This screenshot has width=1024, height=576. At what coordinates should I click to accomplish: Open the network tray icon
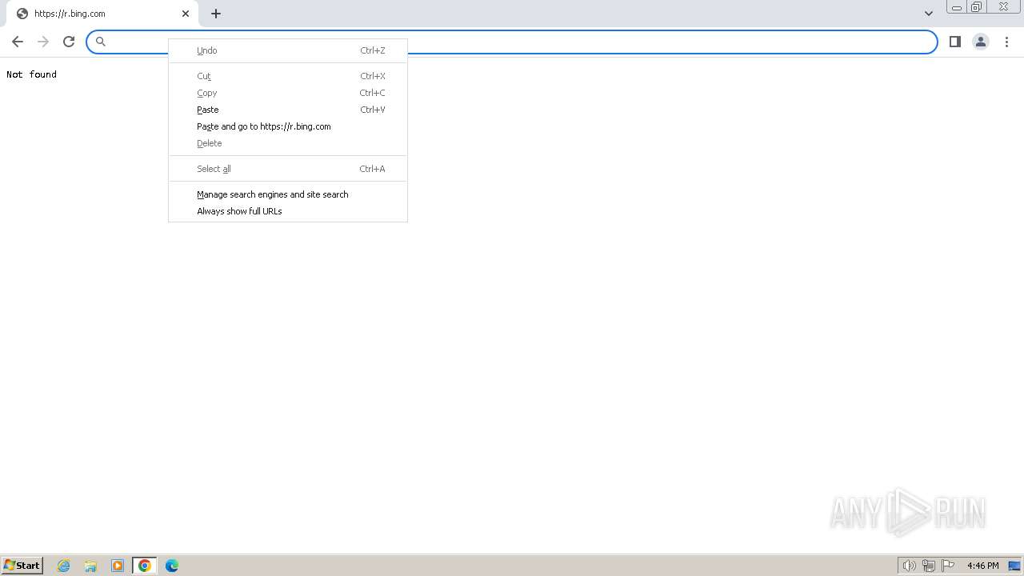[x=929, y=566]
